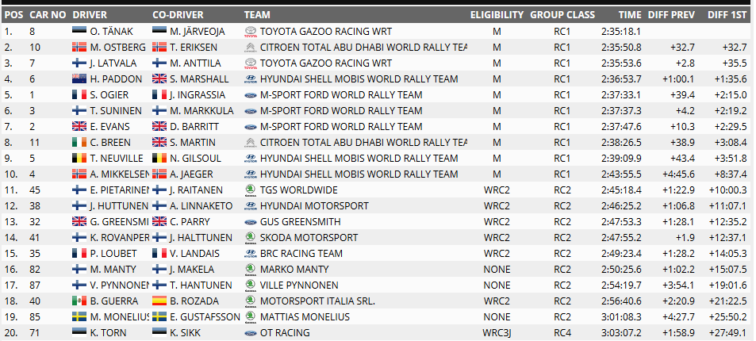Click Swedish flag beside E. Gustafsson
This screenshot has height=341, width=756.
(x=159, y=317)
